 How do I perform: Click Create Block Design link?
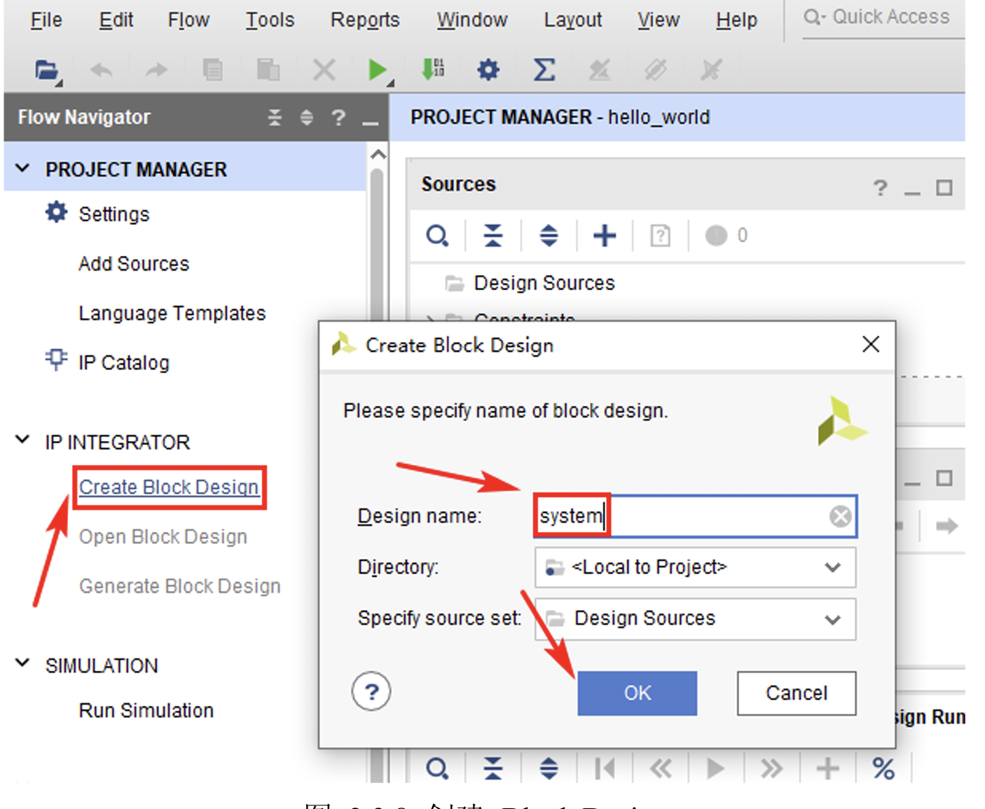point(169,487)
